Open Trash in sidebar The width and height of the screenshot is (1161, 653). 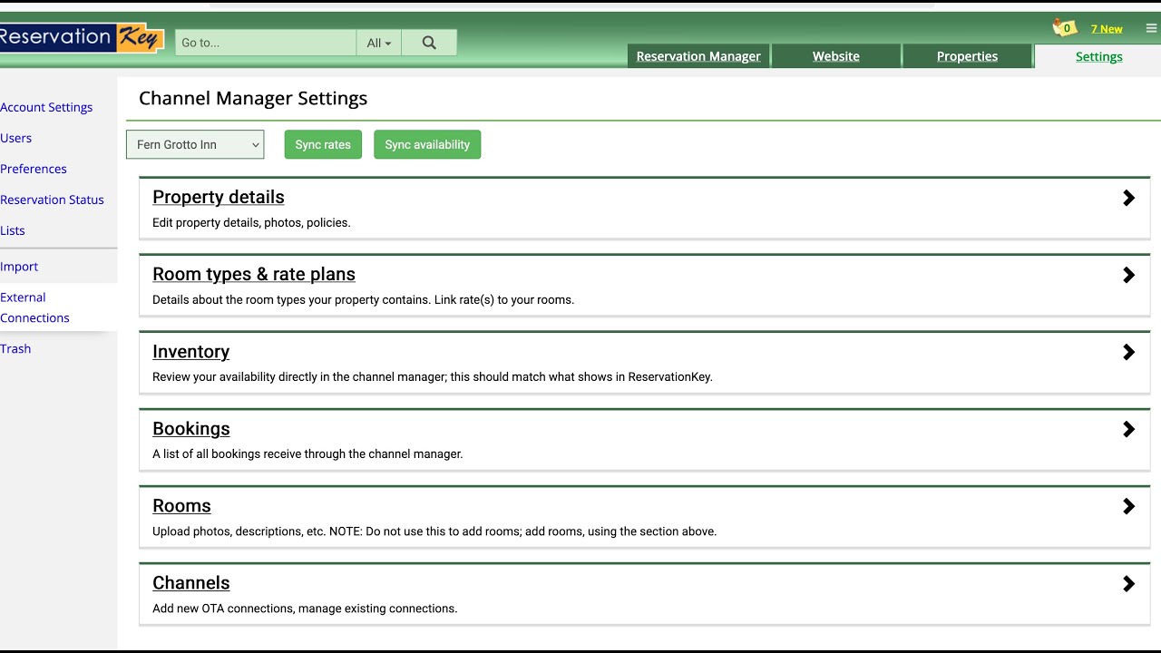coord(15,348)
